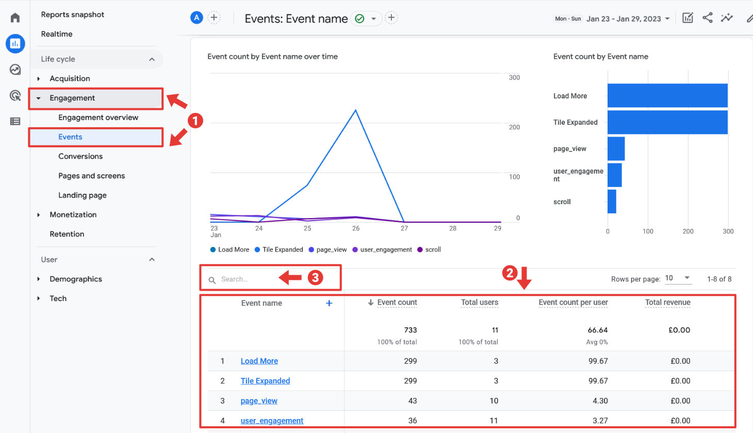753x433 pixels.
Task: Open the Home page from the sidebar
Action: pyautogui.click(x=15, y=17)
